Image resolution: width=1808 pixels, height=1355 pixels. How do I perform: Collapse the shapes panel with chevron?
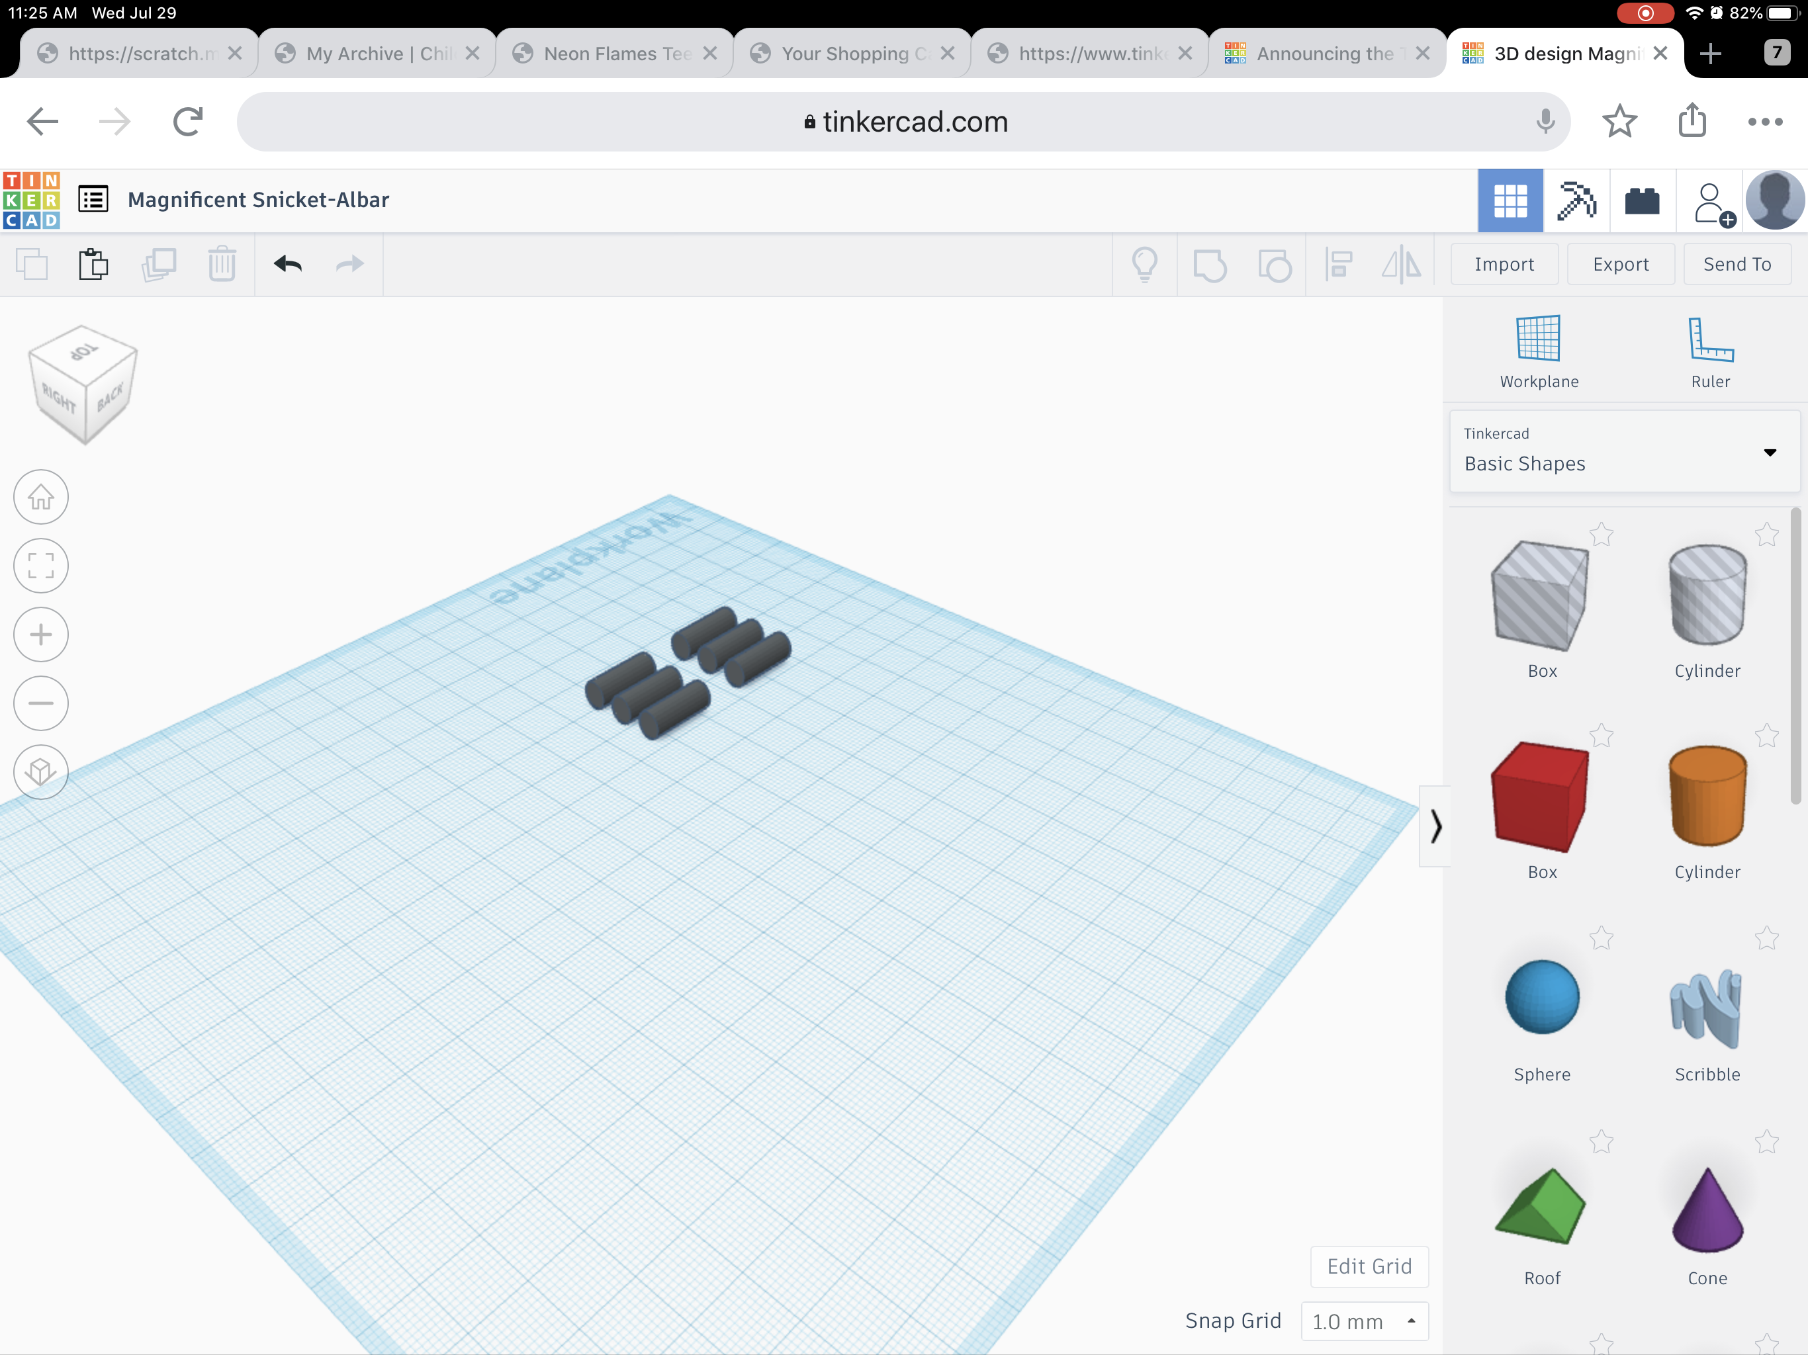(1435, 826)
